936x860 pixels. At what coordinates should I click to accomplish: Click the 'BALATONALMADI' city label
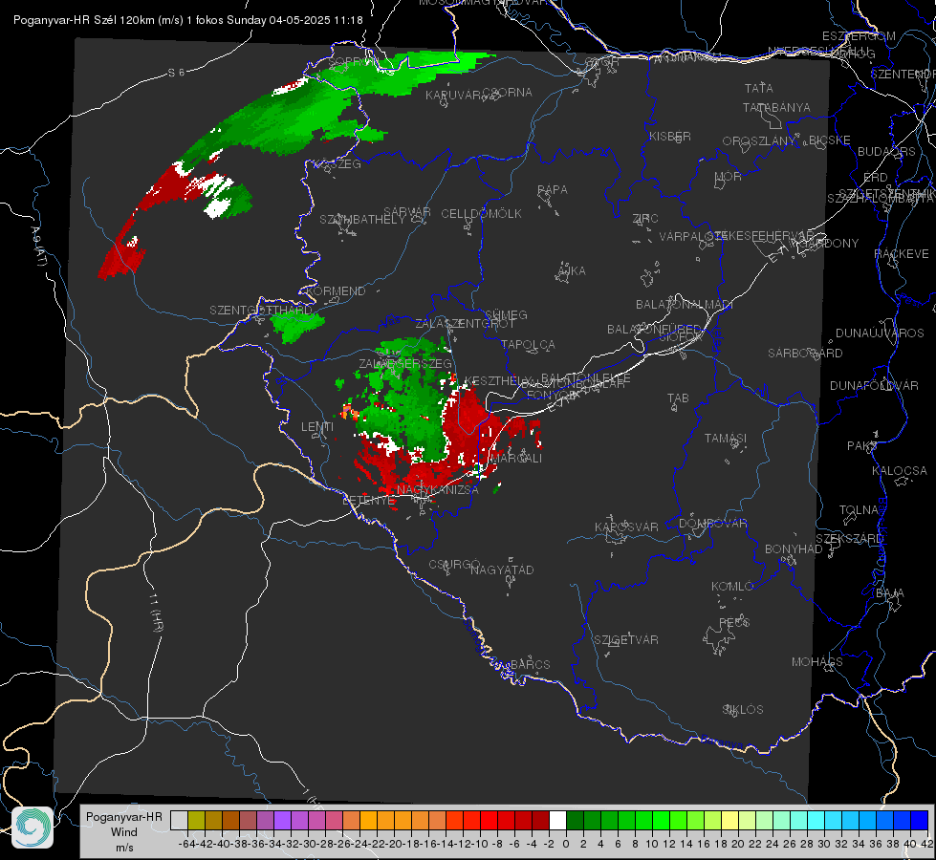click(685, 305)
